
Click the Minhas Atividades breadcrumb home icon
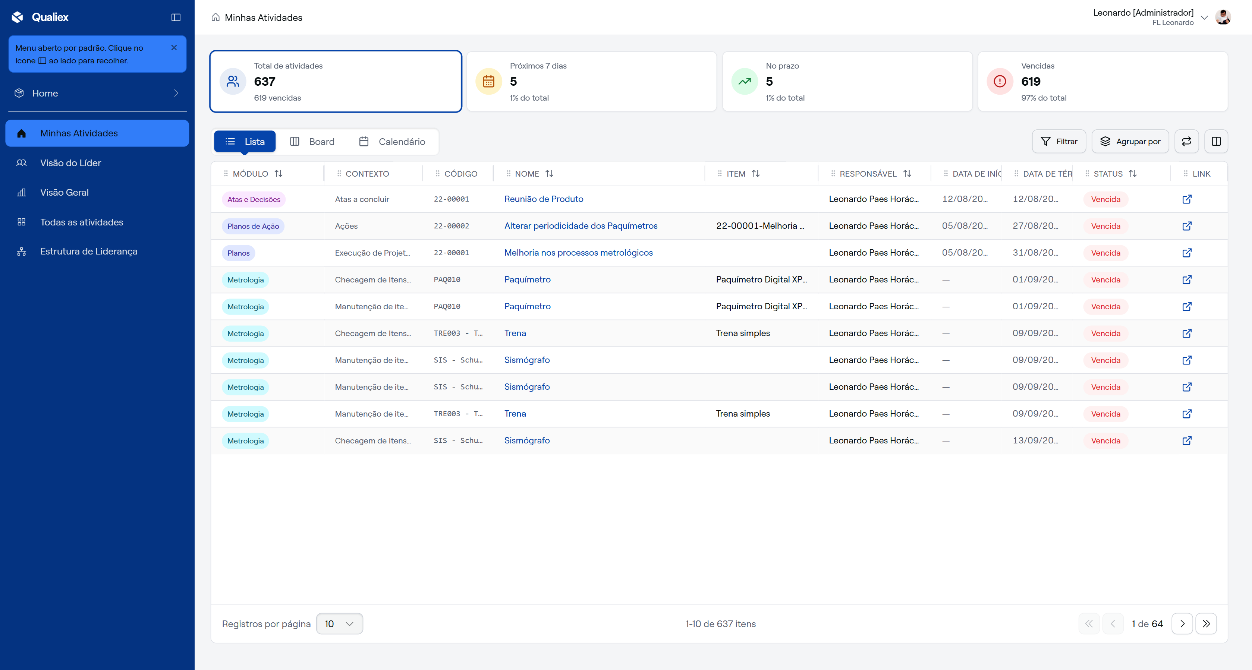click(215, 18)
